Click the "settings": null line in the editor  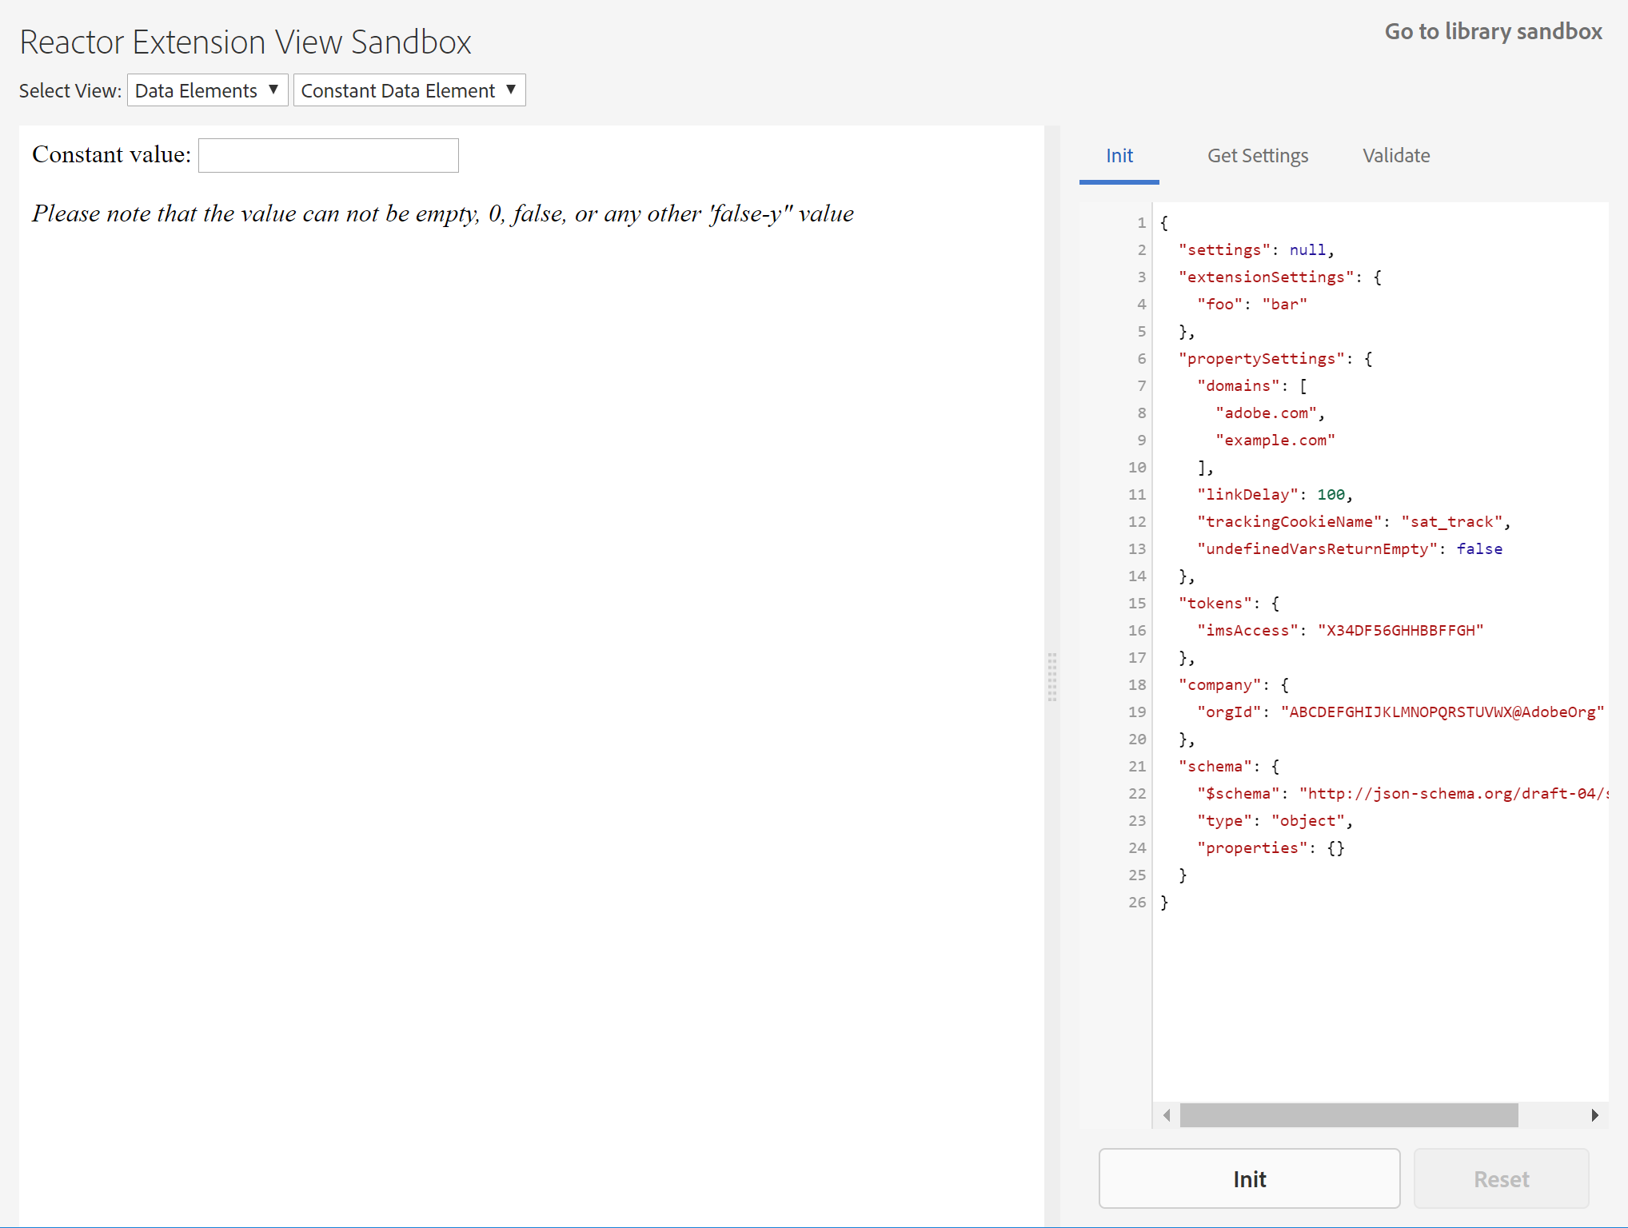point(1255,250)
